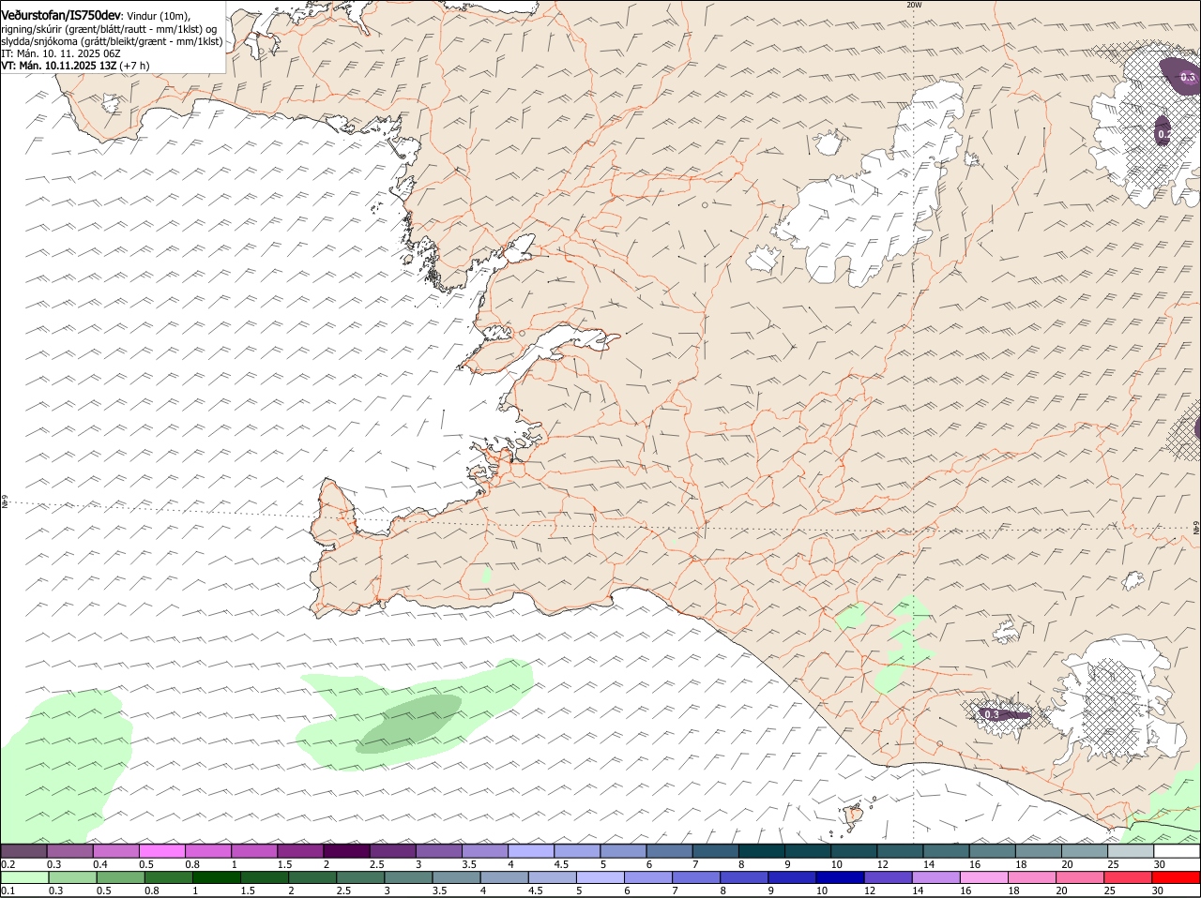Pick rain-scale swatch between 0.1 and 0.3
The width and height of the screenshot is (1201, 898).
[24, 877]
